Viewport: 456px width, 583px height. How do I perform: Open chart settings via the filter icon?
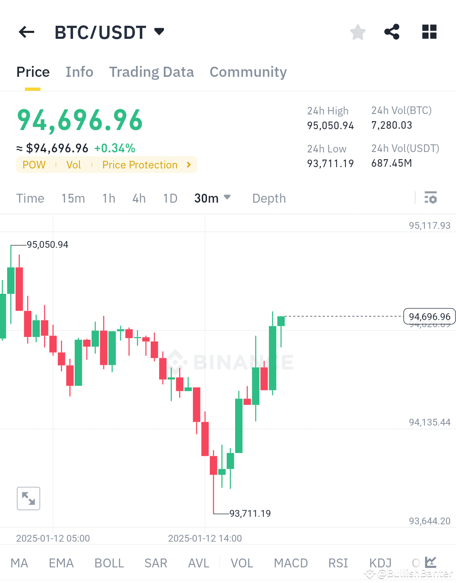pos(431,198)
